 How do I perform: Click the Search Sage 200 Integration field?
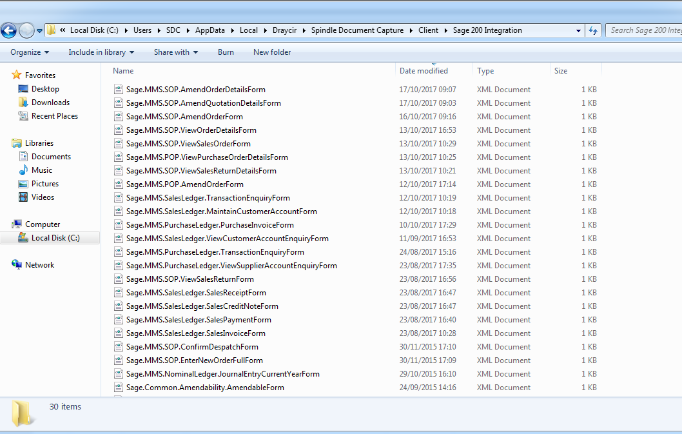coord(644,30)
